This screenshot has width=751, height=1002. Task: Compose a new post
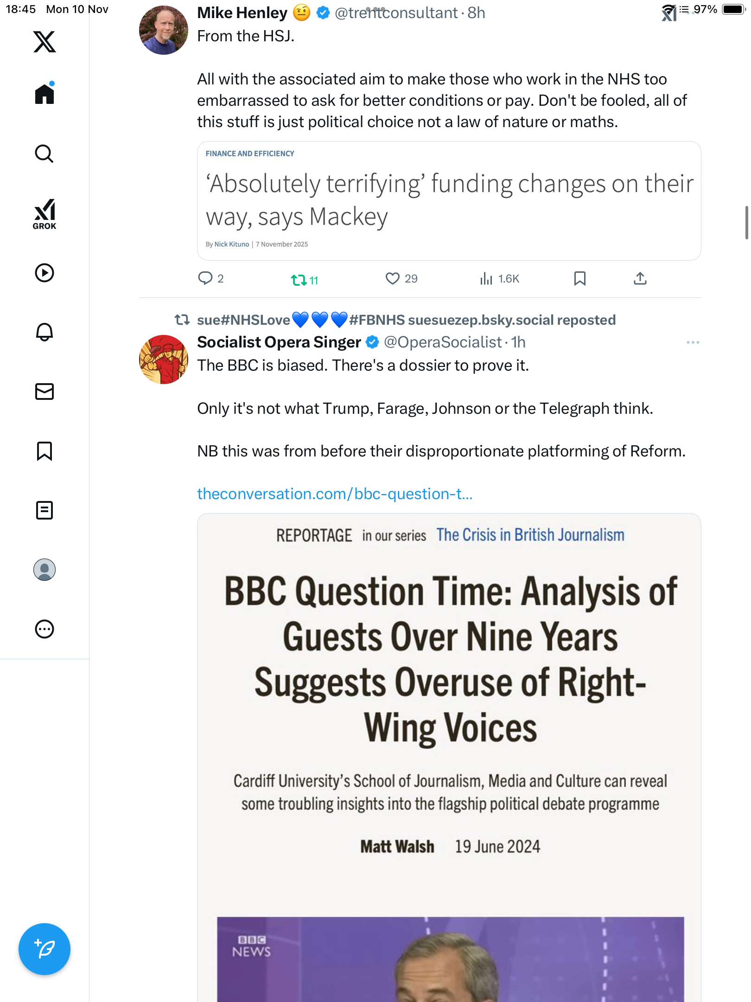point(45,949)
